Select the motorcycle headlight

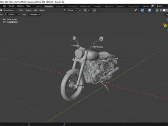point(79,54)
